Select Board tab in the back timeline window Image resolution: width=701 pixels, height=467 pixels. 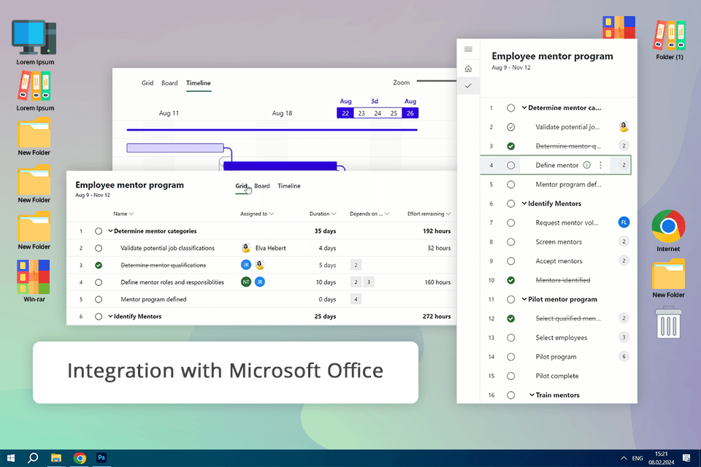[169, 82]
